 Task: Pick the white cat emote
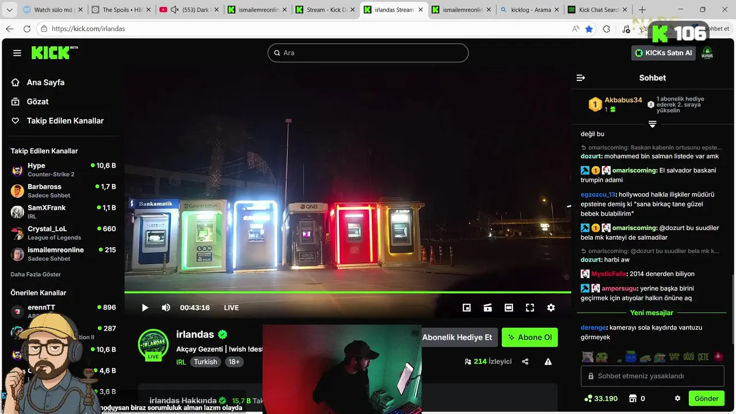pos(587,357)
